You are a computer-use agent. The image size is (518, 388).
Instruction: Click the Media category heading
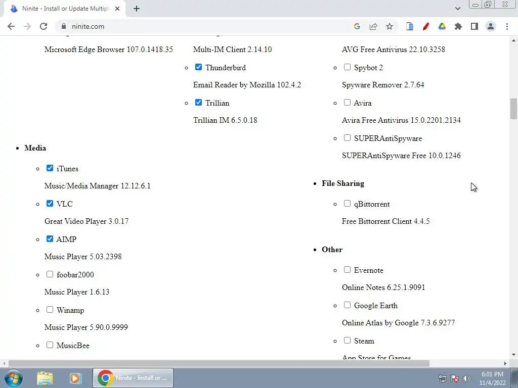click(35, 148)
